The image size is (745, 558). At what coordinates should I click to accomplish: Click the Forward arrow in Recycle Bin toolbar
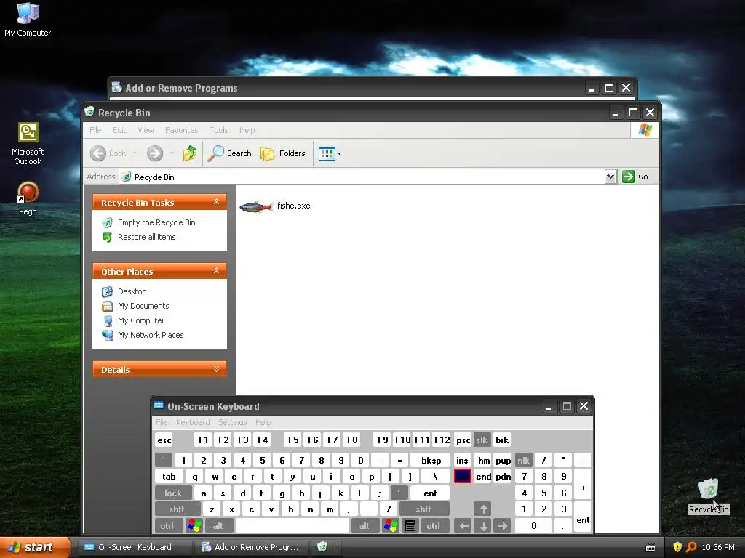click(155, 153)
